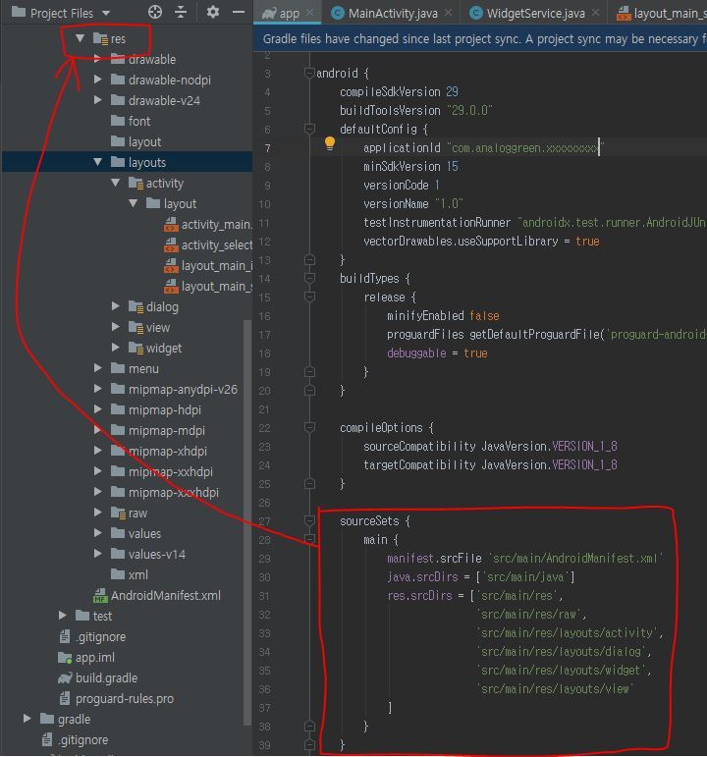Viewport: 707px width, 757px height.
Task: Click the mipmap-xhdpi folder icon
Action: point(118,451)
